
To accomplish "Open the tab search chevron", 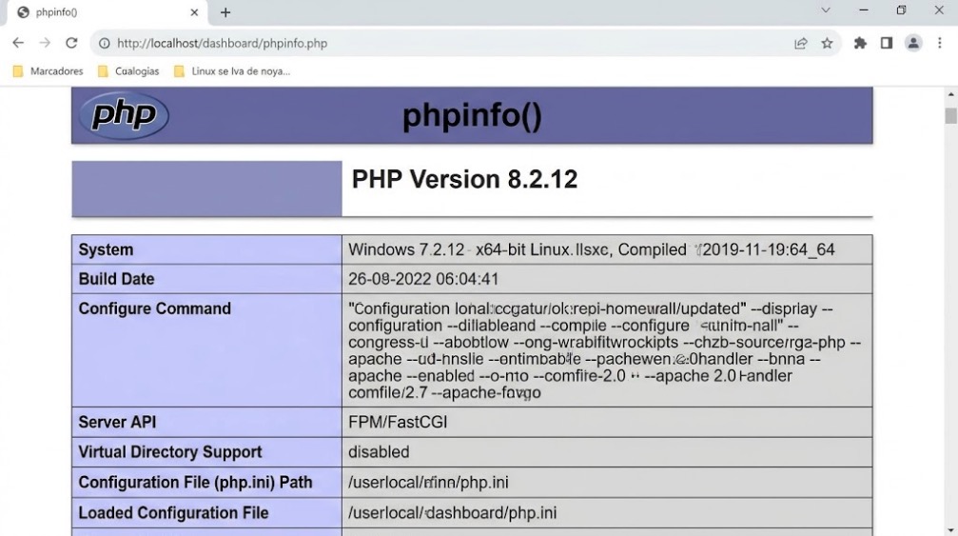I will pos(826,10).
